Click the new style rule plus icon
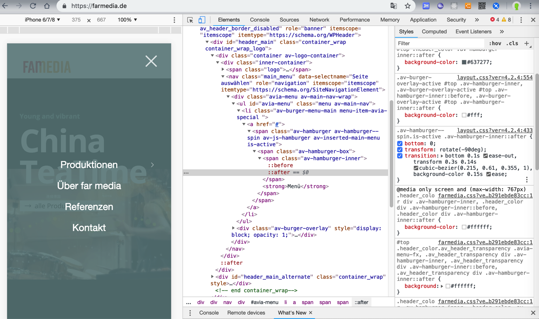539x319 pixels. click(x=527, y=43)
